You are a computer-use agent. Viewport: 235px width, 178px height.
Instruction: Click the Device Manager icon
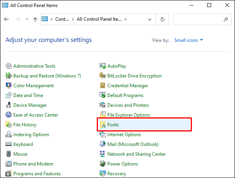[9, 105]
